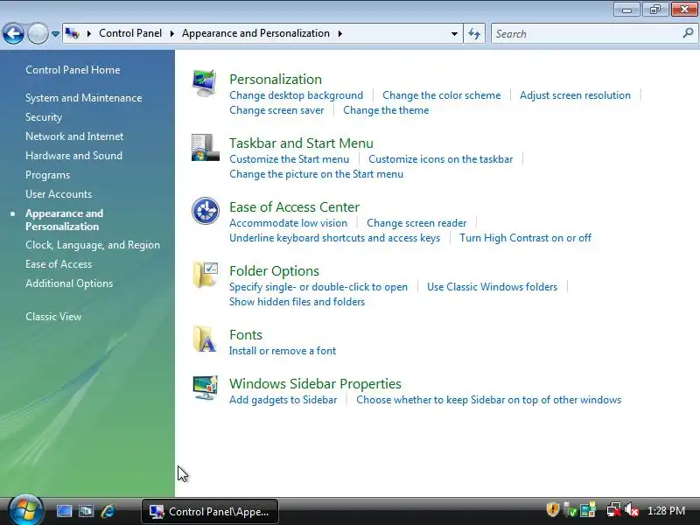Click Change screen reader
This screenshot has width=700, height=525.
click(x=416, y=223)
